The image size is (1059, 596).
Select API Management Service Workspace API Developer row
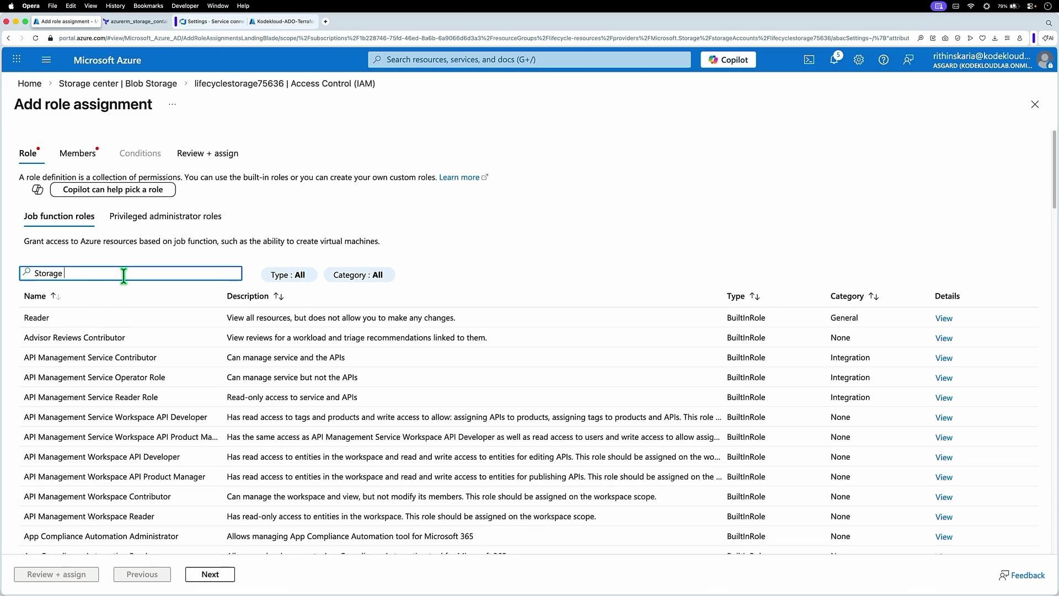point(528,417)
